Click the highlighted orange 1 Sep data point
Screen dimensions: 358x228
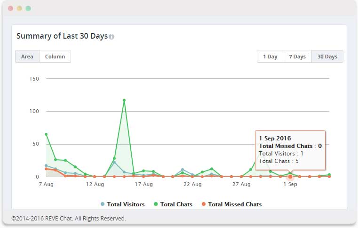290,177
